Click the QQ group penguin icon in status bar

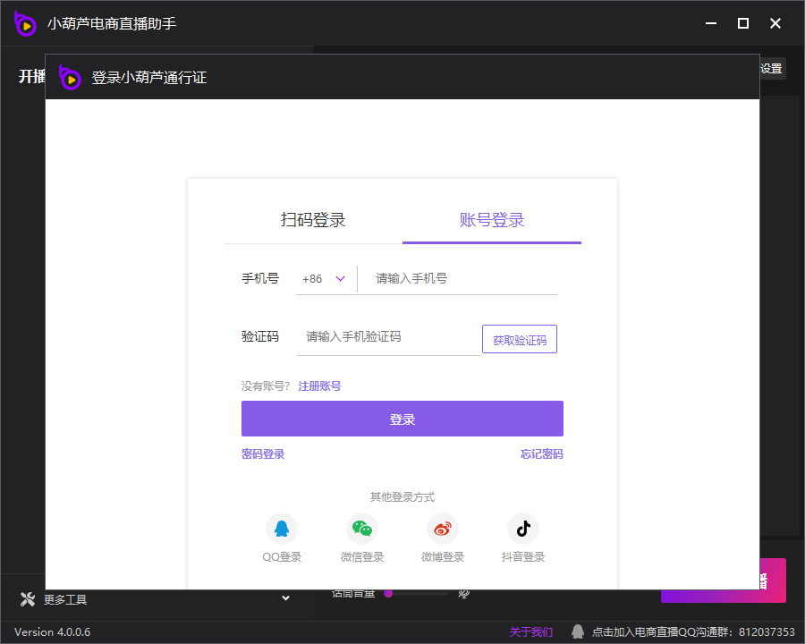click(x=578, y=631)
